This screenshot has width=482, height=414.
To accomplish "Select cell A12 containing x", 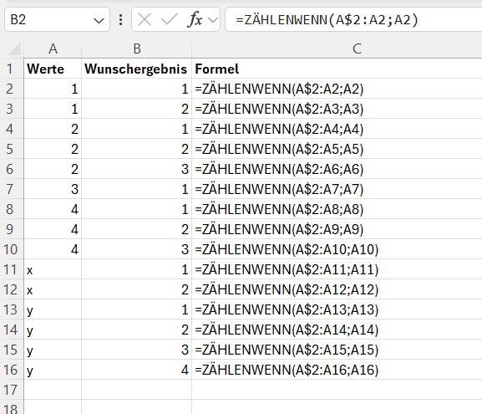I will point(53,289).
